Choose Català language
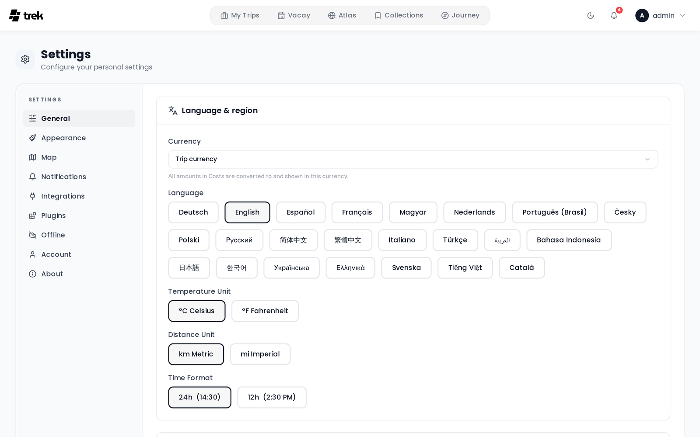 pos(522,268)
